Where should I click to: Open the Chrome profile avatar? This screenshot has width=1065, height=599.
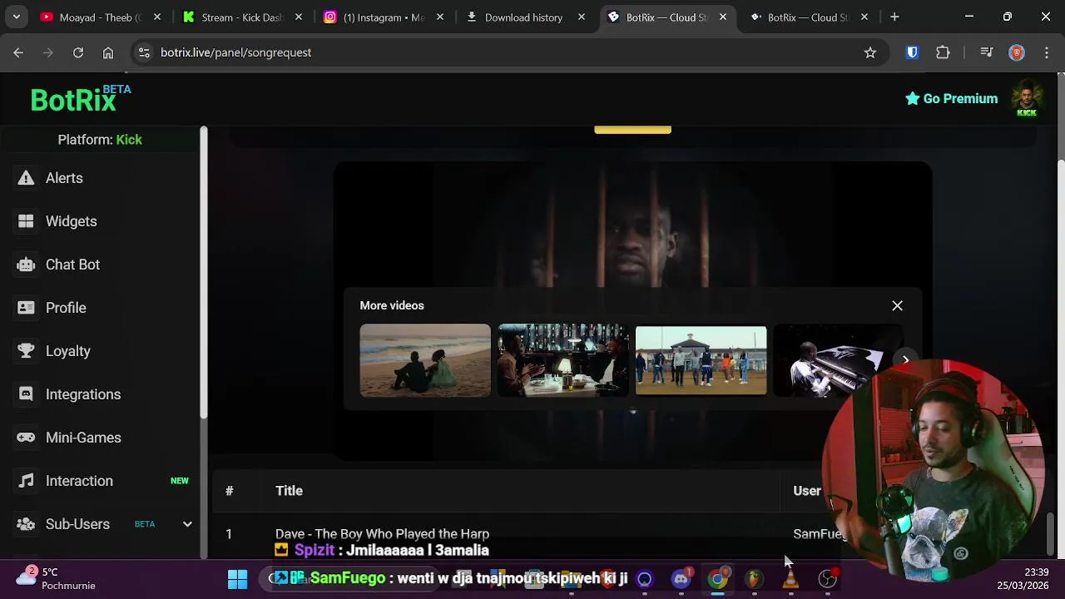(1017, 52)
